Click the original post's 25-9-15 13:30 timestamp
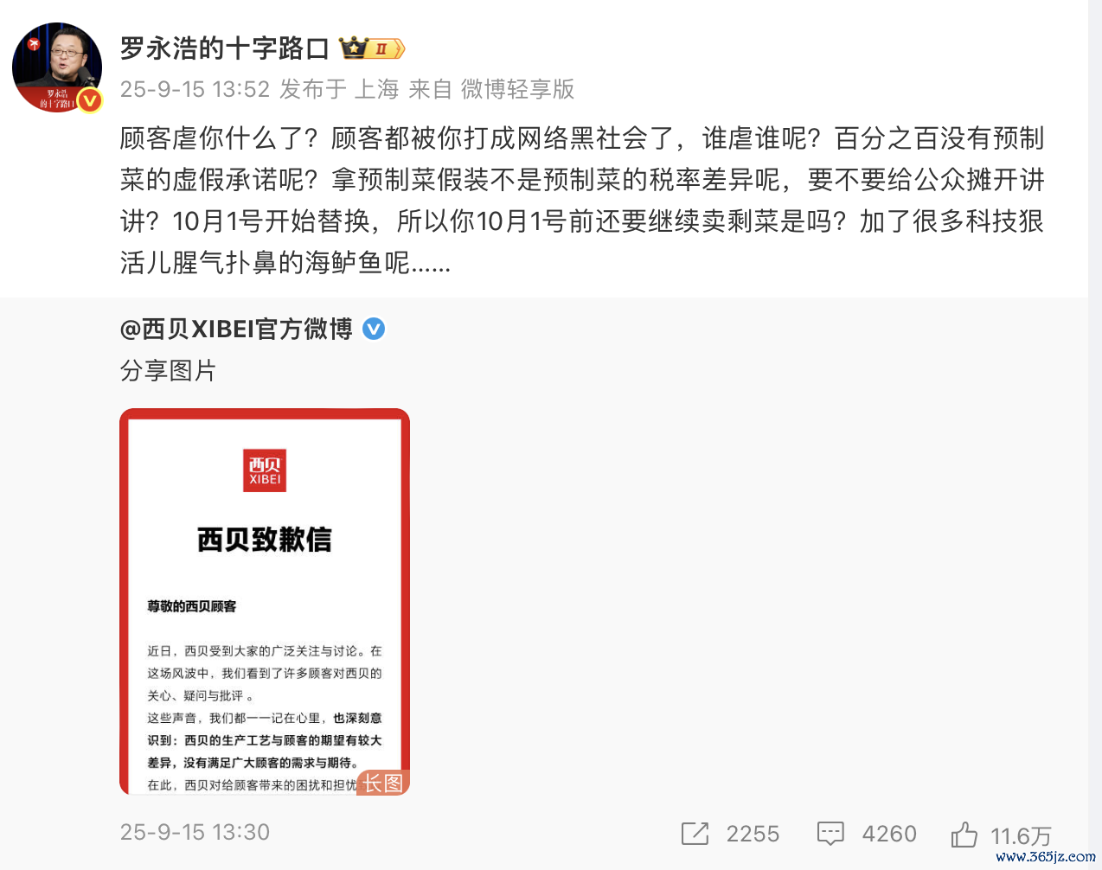The width and height of the screenshot is (1102, 870). pos(195,832)
